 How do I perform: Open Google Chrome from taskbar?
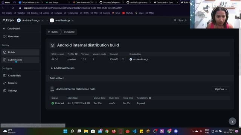click(107, 131)
